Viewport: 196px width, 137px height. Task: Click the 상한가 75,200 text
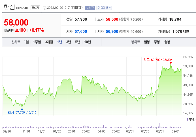click(x=131, y=19)
